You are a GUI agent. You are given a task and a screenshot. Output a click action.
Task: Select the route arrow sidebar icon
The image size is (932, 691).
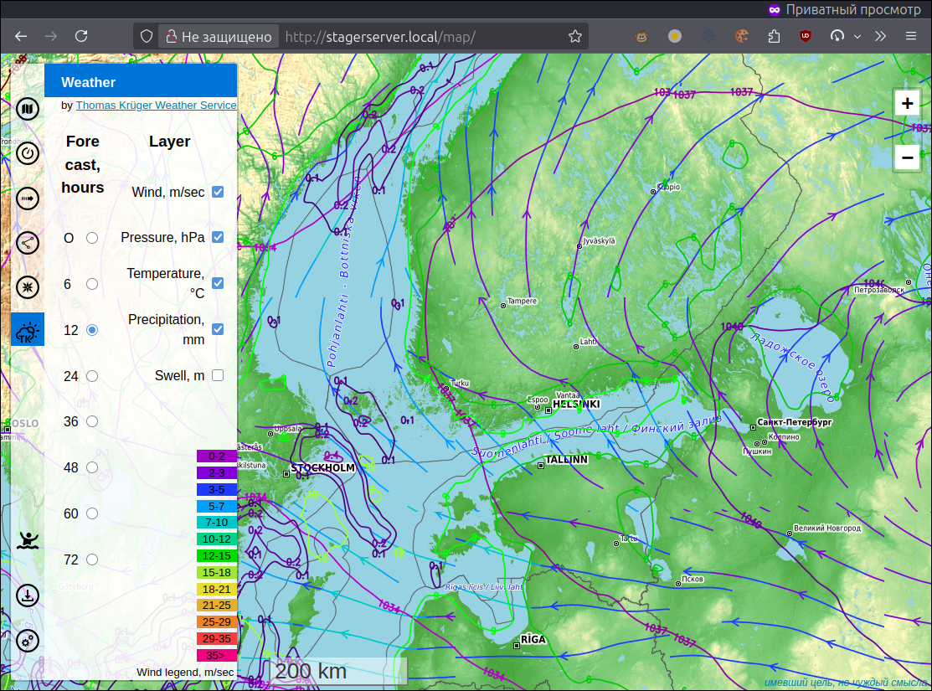click(x=28, y=198)
